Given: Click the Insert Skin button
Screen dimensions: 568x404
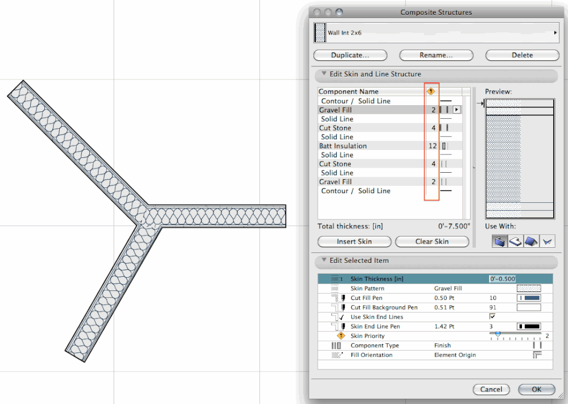Looking at the screenshot, I should [x=354, y=241].
